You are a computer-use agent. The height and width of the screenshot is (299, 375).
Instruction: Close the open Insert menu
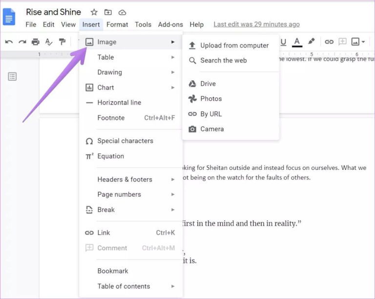pos(91,24)
